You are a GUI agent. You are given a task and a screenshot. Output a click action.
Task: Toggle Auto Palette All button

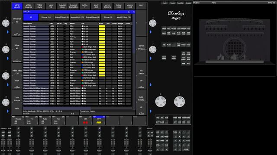point(141,102)
